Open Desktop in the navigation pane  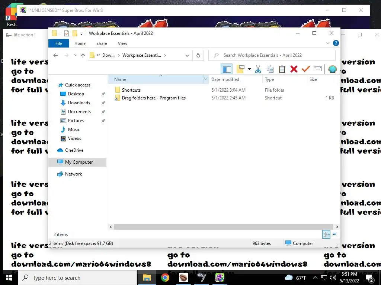click(76, 94)
